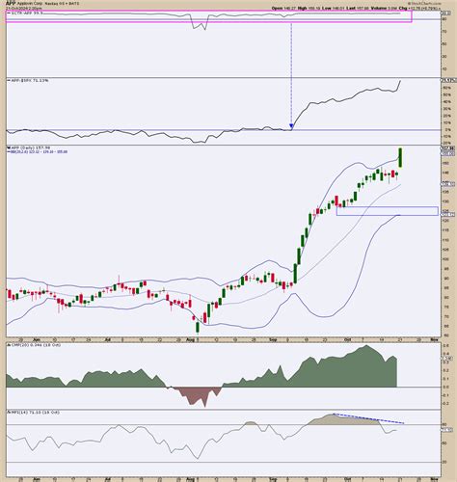This screenshot has height=482, width=457.
Task: Click the CMF(20) indicator legend label
Action: point(34,345)
